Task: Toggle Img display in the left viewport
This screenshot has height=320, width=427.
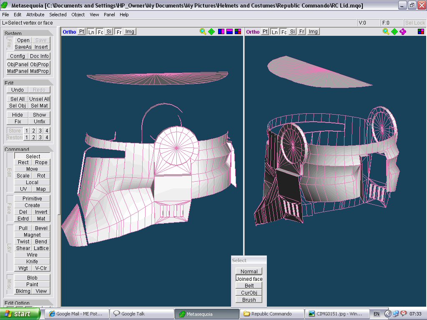Action: click(x=130, y=32)
